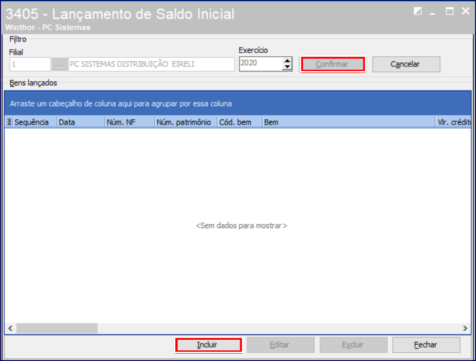476x361 pixels.
Task: Sort by Núm. patrimônio column header
Action: pos(186,122)
